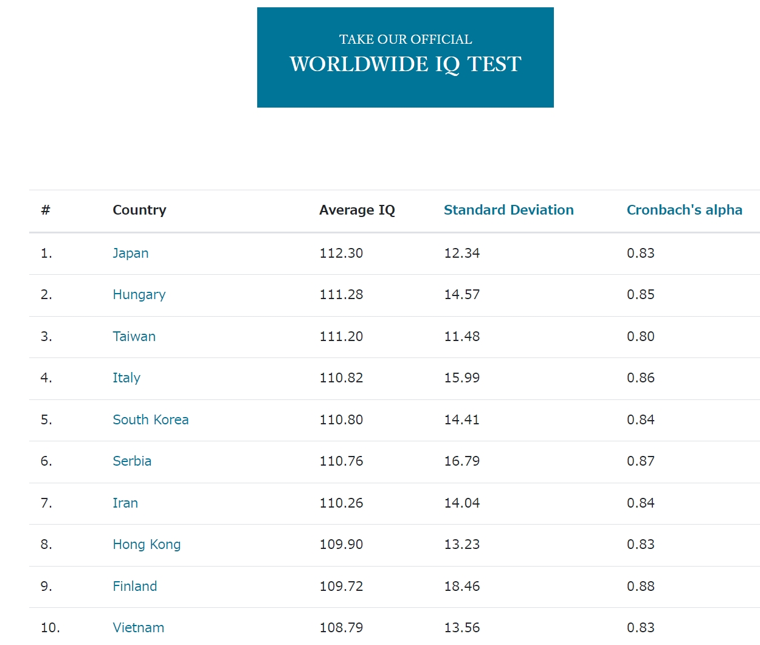This screenshot has width=760, height=645.
Task: Sort by the Standard Deviation column header
Action: (508, 210)
